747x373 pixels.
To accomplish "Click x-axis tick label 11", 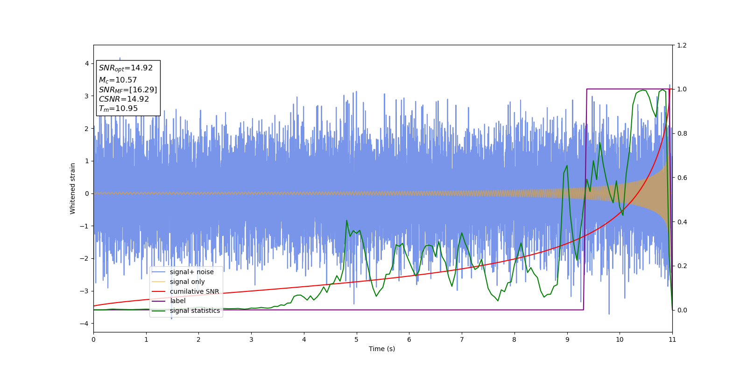I will coord(672,339).
